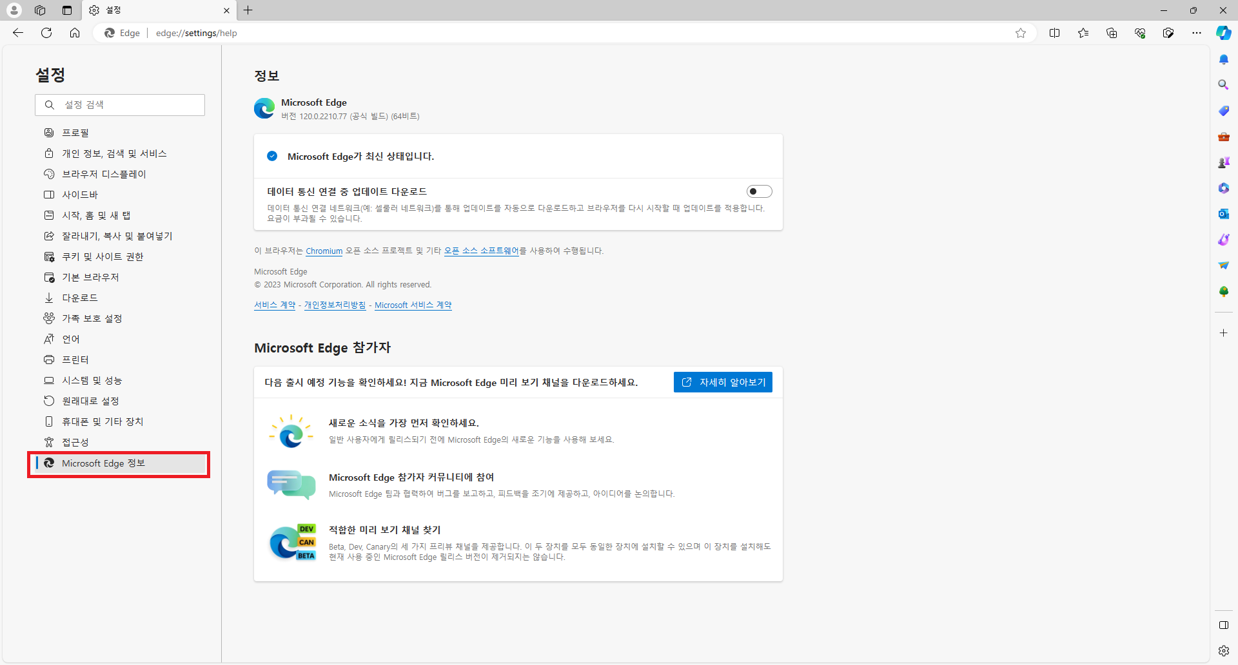
Task: Open sidebar Designer icon
Action: point(1224,240)
